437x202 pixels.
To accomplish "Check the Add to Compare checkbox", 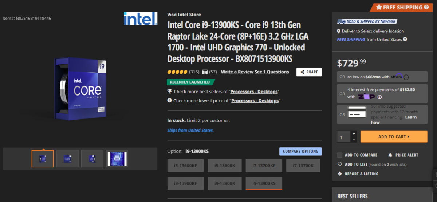I will coord(340,155).
